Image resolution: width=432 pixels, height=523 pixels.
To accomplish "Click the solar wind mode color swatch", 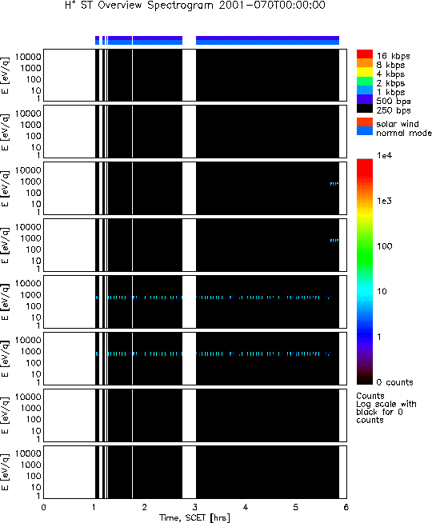I will click(365, 122).
